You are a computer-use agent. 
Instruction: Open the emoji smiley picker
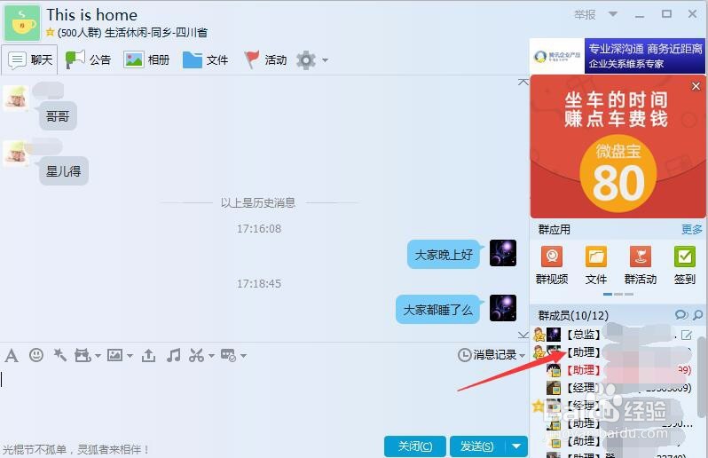coord(36,355)
